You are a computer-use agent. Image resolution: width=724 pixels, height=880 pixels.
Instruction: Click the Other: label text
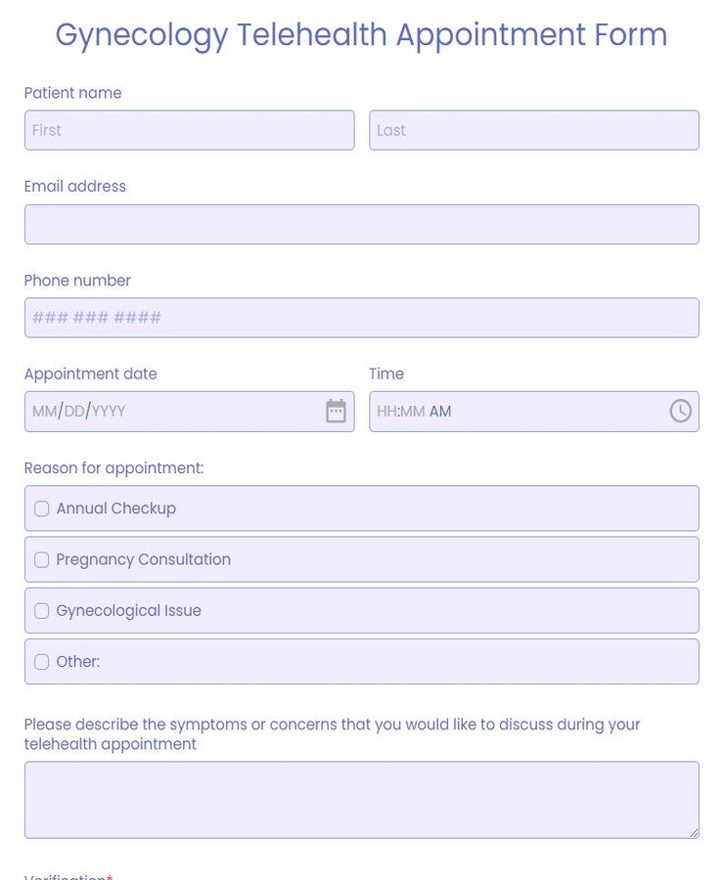coord(75,662)
